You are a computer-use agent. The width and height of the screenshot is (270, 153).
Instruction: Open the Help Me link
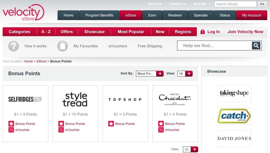[x=200, y=4]
